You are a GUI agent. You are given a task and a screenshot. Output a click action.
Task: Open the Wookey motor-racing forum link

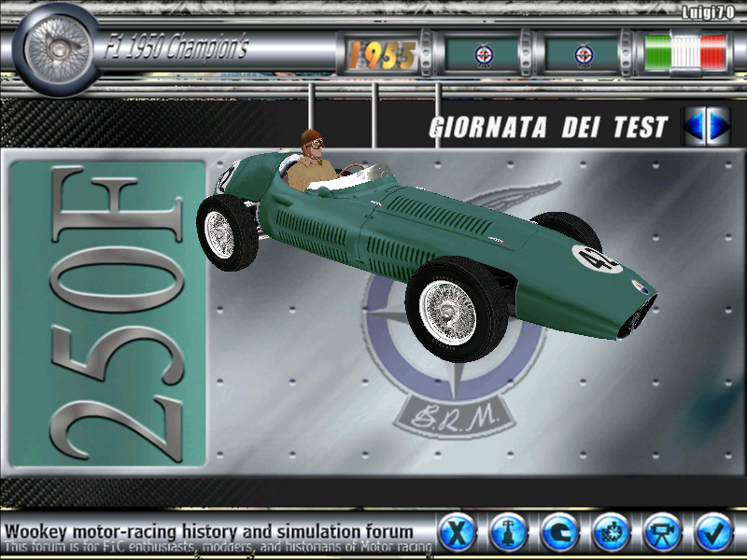(x=208, y=531)
